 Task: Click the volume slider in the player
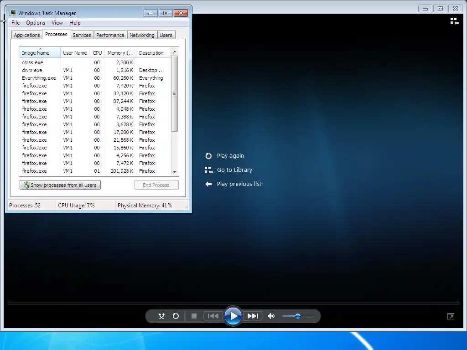(x=297, y=316)
